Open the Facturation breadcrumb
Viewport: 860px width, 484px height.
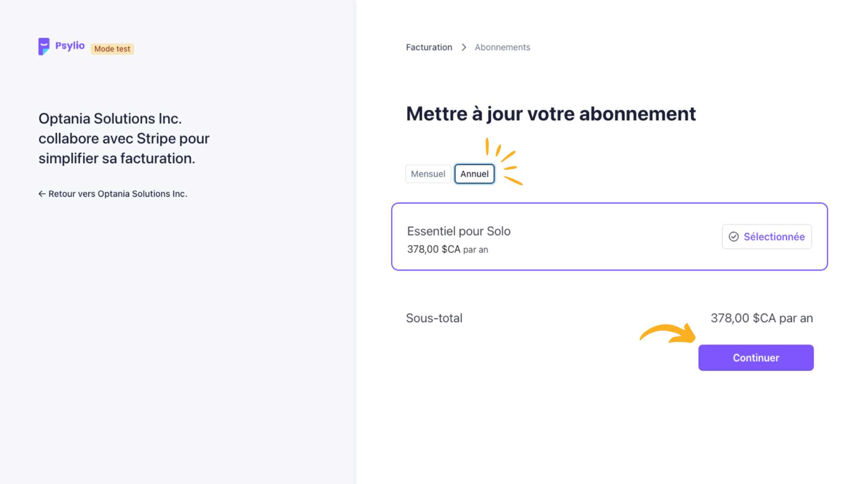point(429,48)
